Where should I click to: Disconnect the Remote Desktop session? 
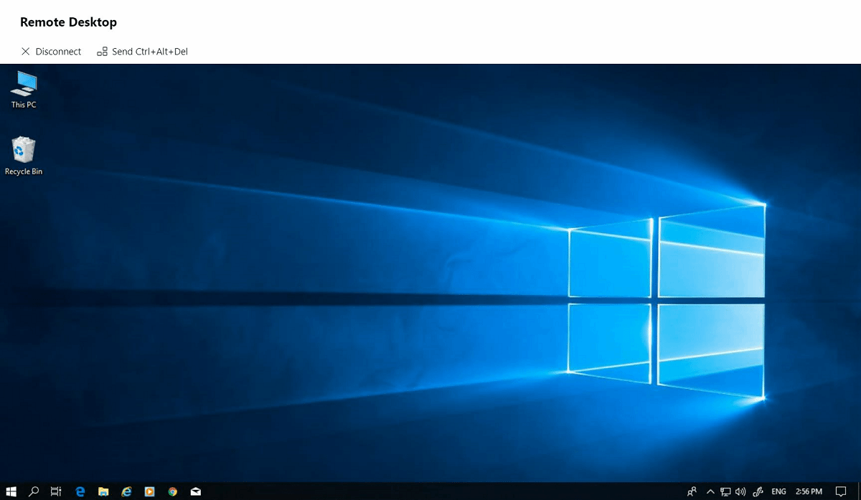[x=51, y=51]
